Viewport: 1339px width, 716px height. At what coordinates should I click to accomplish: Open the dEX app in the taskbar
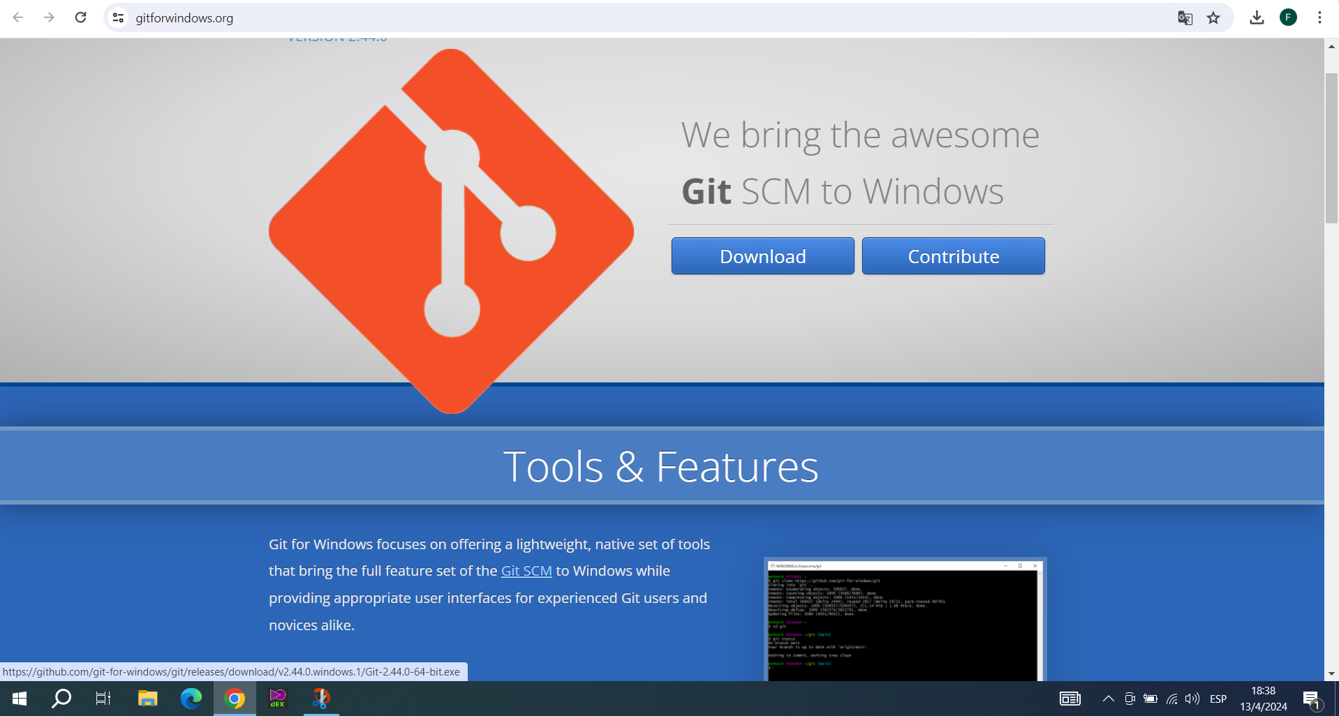point(278,699)
